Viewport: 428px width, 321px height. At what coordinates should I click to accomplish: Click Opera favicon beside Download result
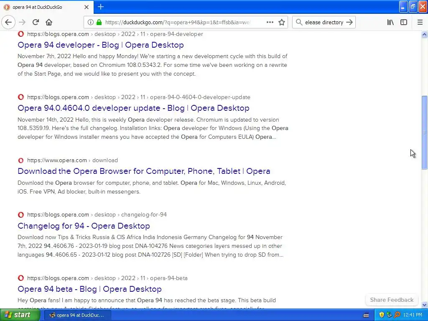pos(21,160)
